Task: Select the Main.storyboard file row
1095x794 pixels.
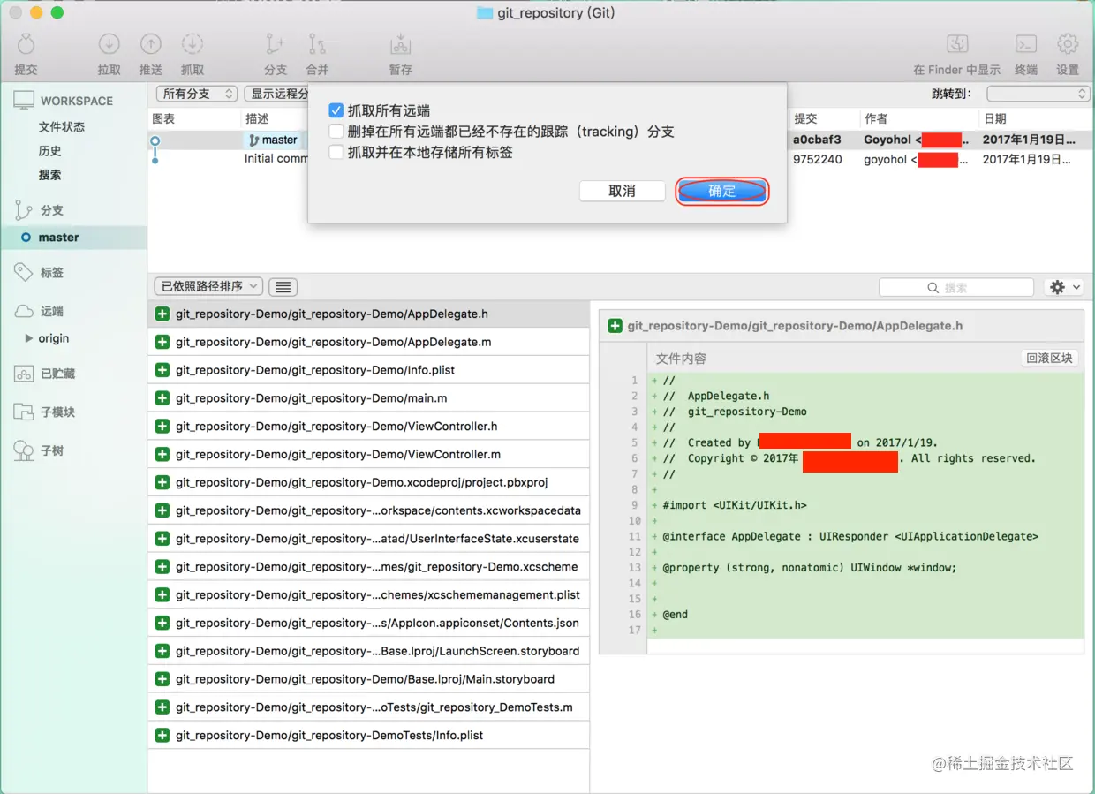Action: click(x=368, y=679)
